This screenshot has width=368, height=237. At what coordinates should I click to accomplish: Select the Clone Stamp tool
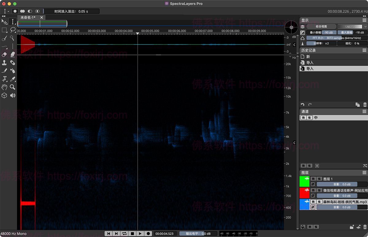tap(4, 63)
